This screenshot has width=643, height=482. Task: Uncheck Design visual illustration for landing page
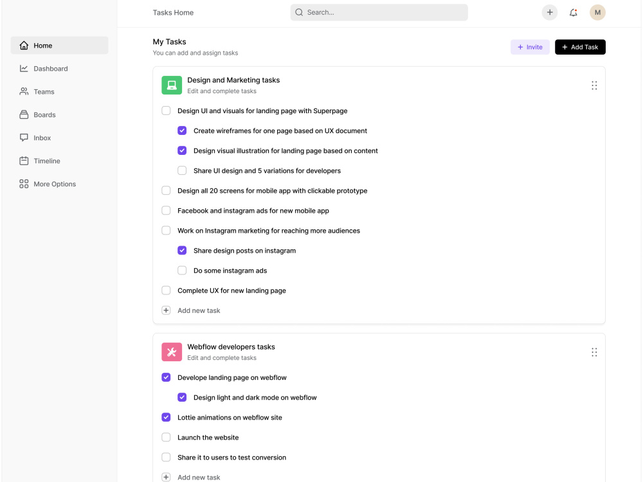point(182,150)
